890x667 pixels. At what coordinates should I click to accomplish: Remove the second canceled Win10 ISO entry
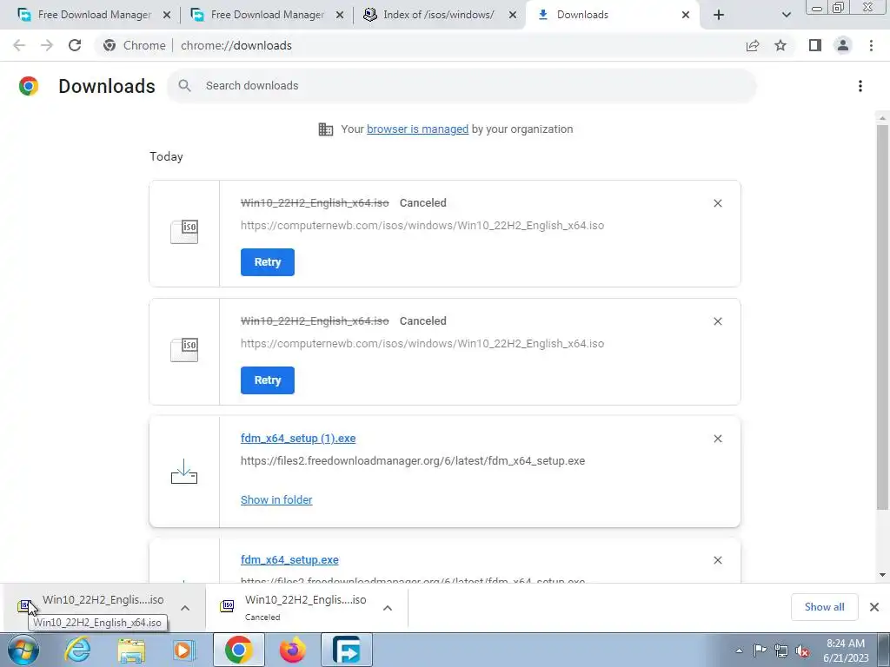pos(717,321)
